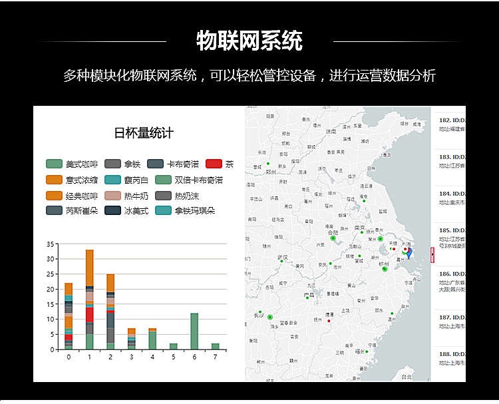Toggle the 意式浓缩 legend series
The width and height of the screenshot is (499, 404).
click(72, 180)
